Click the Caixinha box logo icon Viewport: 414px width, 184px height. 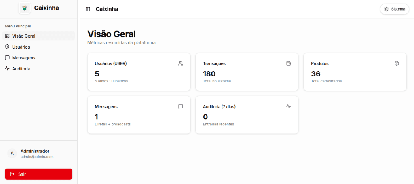[x=25, y=8]
